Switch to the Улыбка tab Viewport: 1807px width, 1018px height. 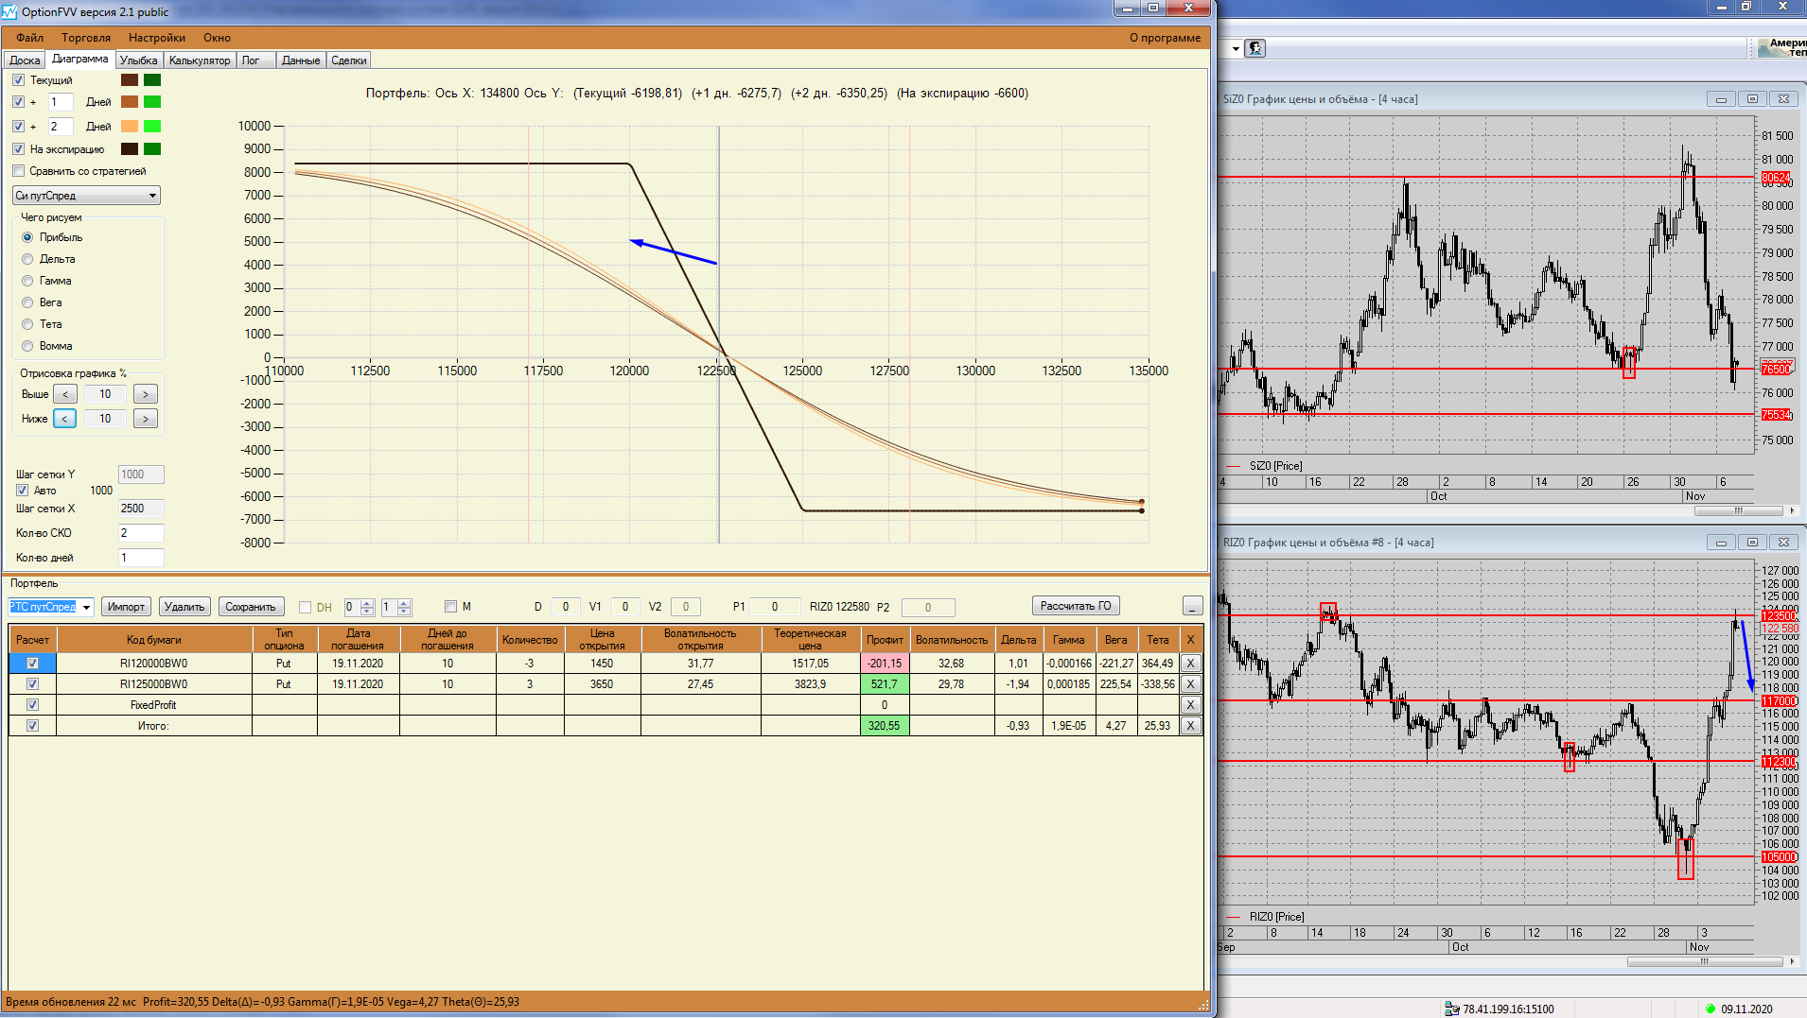point(139,60)
